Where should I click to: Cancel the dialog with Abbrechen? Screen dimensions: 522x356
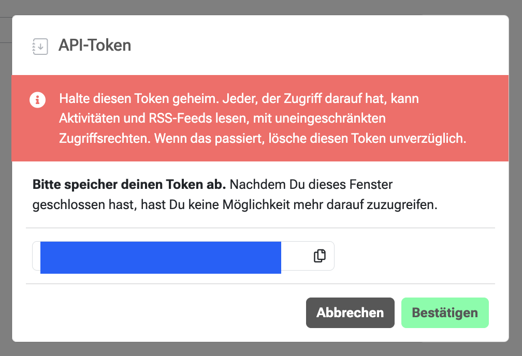pos(350,313)
